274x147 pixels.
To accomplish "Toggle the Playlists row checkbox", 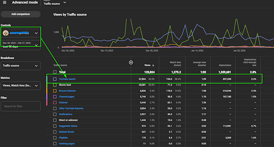I will [55, 138].
